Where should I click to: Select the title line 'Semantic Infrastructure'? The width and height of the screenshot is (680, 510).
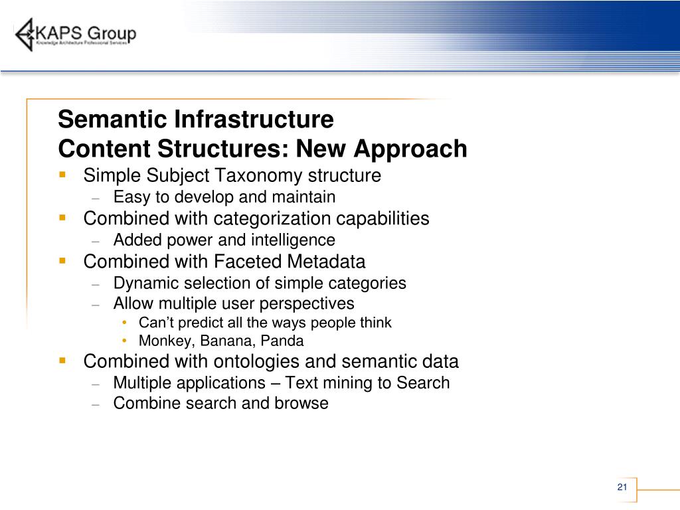tap(196, 120)
